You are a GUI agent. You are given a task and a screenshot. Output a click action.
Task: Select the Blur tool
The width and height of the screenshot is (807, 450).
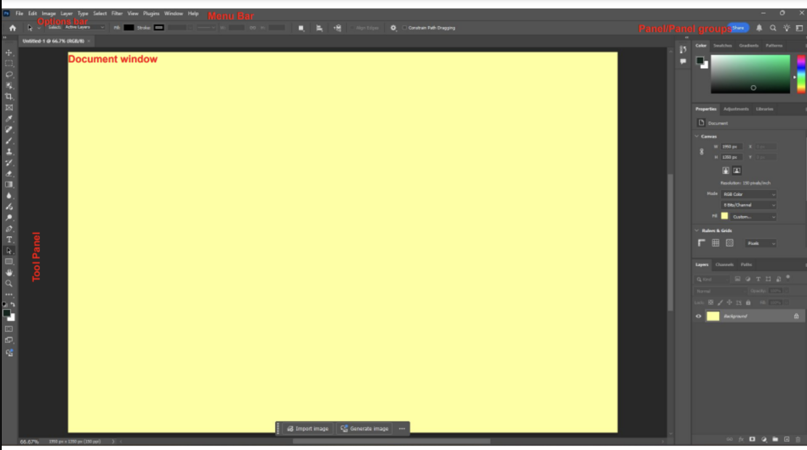click(x=9, y=195)
